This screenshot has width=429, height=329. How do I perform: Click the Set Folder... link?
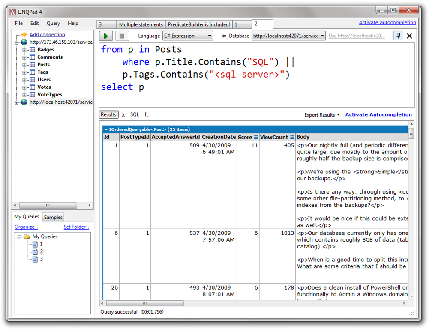[x=76, y=227]
